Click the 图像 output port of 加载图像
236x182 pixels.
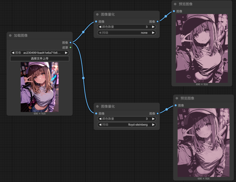[70, 43]
